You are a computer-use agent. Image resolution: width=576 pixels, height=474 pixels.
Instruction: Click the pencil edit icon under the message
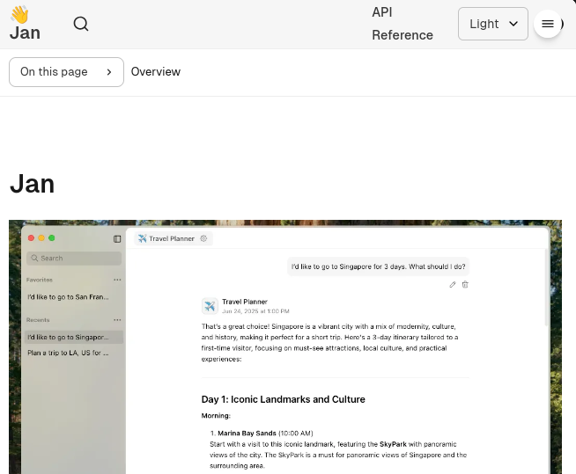pos(453,284)
